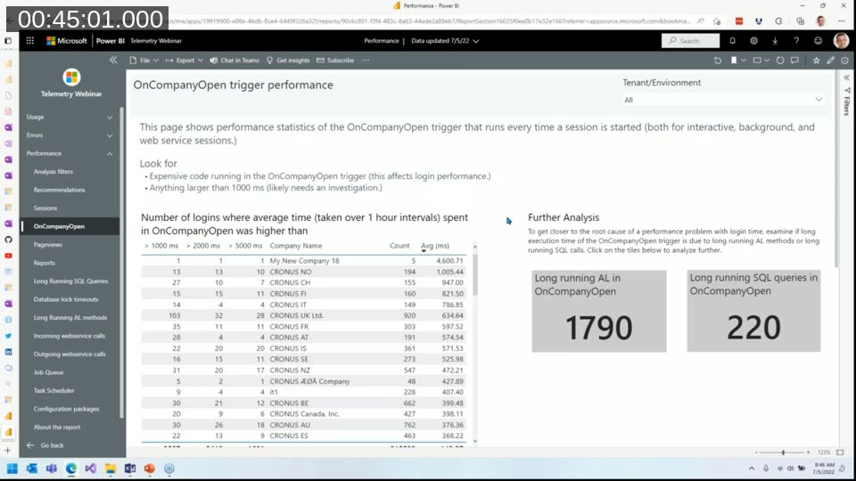Open the Long Running SQL Queries page
The image size is (856, 481).
click(x=71, y=281)
